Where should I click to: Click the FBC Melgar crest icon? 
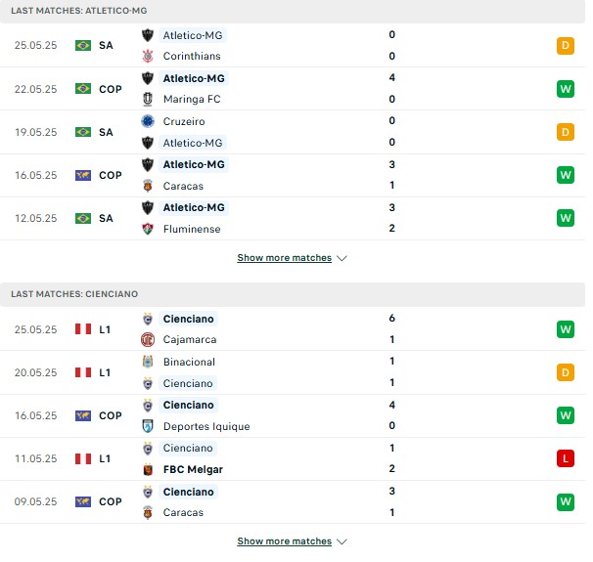click(148, 469)
